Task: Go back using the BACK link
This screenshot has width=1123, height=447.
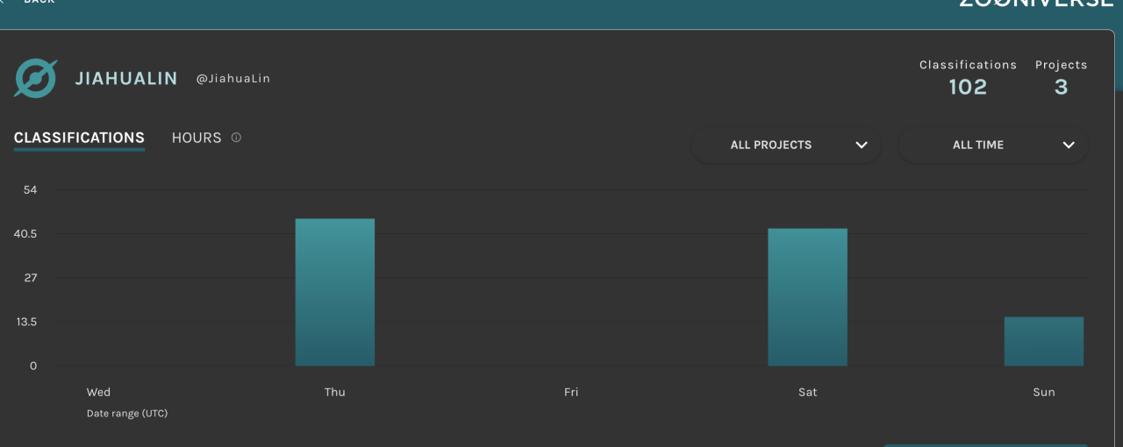Action: coord(35,2)
